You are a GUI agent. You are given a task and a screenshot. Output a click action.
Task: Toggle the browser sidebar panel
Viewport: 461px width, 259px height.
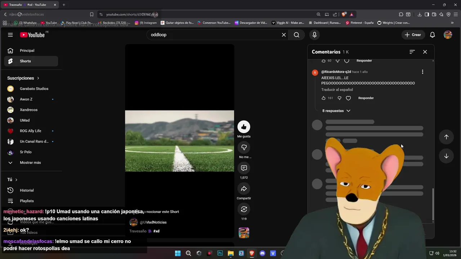tap(427, 14)
